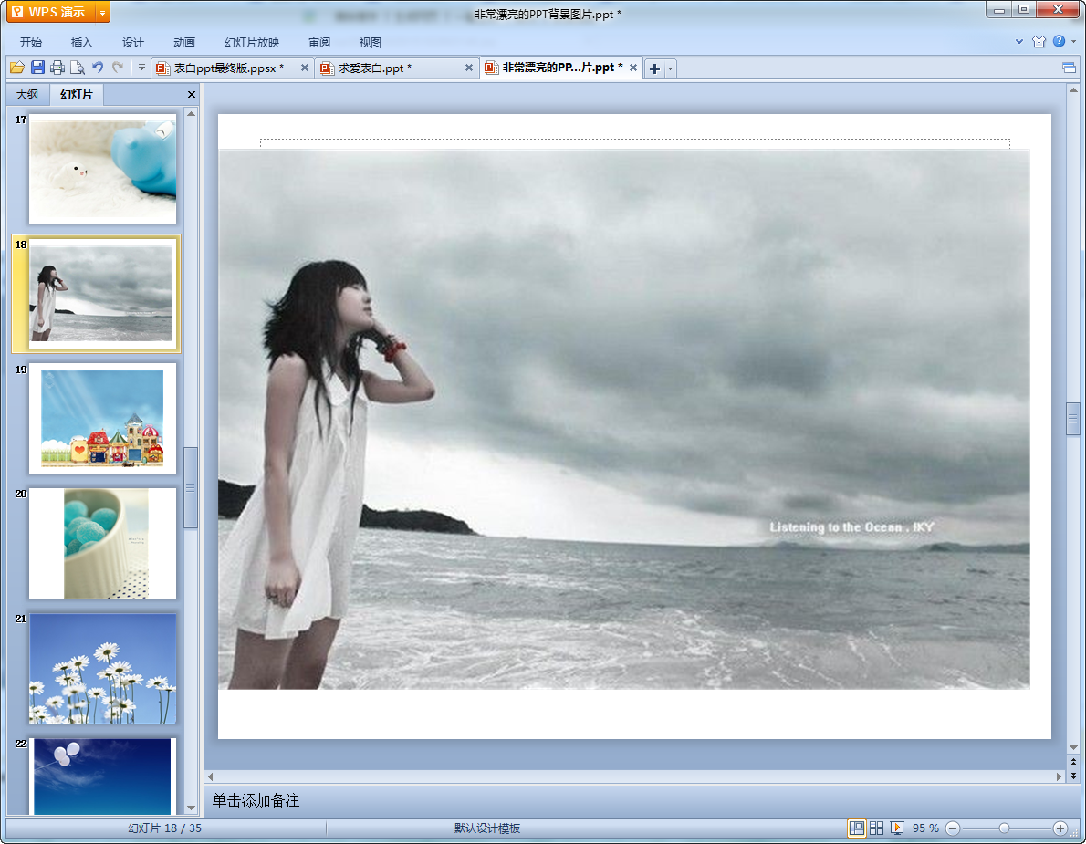Switch to Normal view in status bar
The image size is (1086, 844).
(857, 828)
